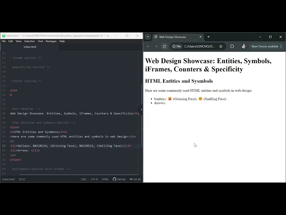This screenshot has height=215, width=286.
Task: Open the View menu in Atom
Action: [18, 41]
